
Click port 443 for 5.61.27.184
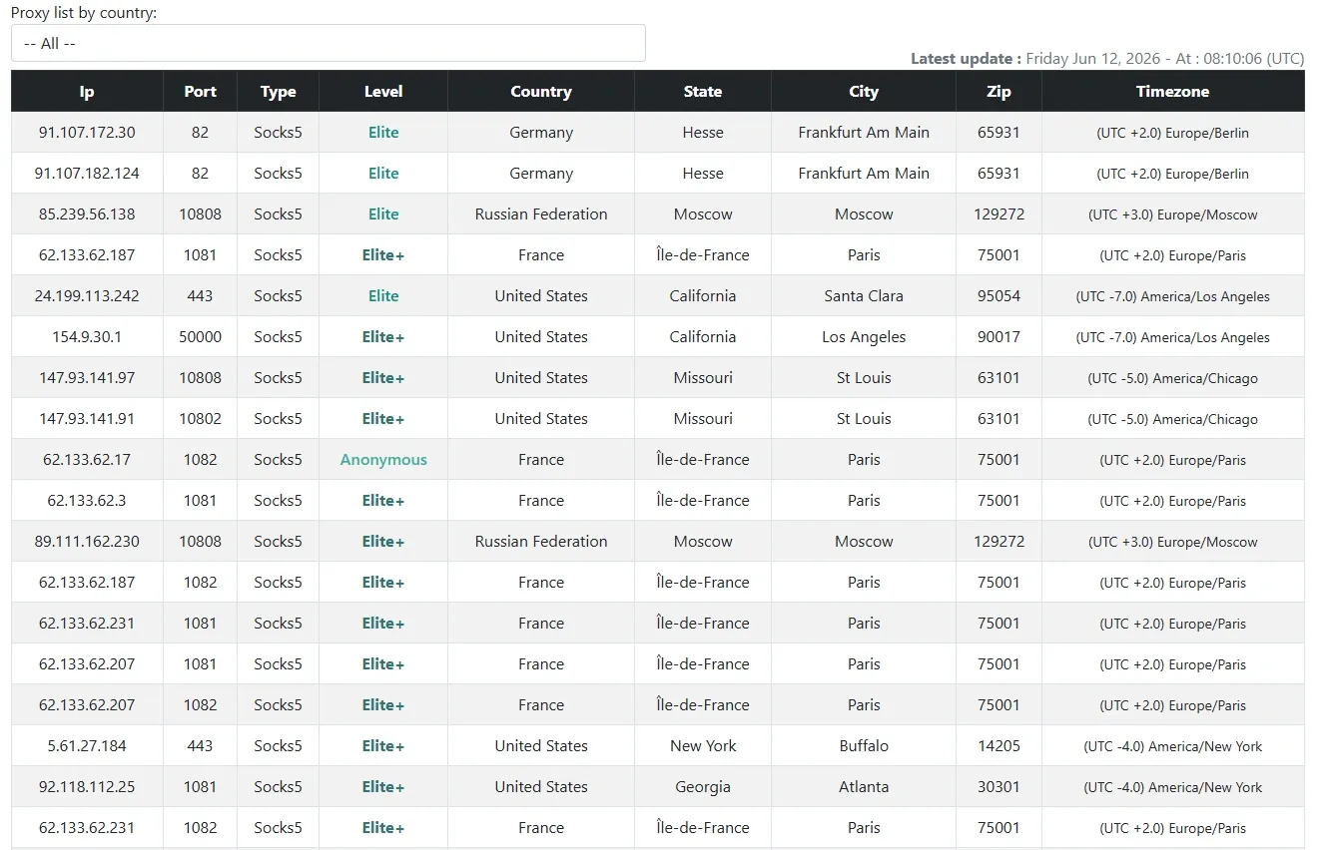(x=200, y=746)
